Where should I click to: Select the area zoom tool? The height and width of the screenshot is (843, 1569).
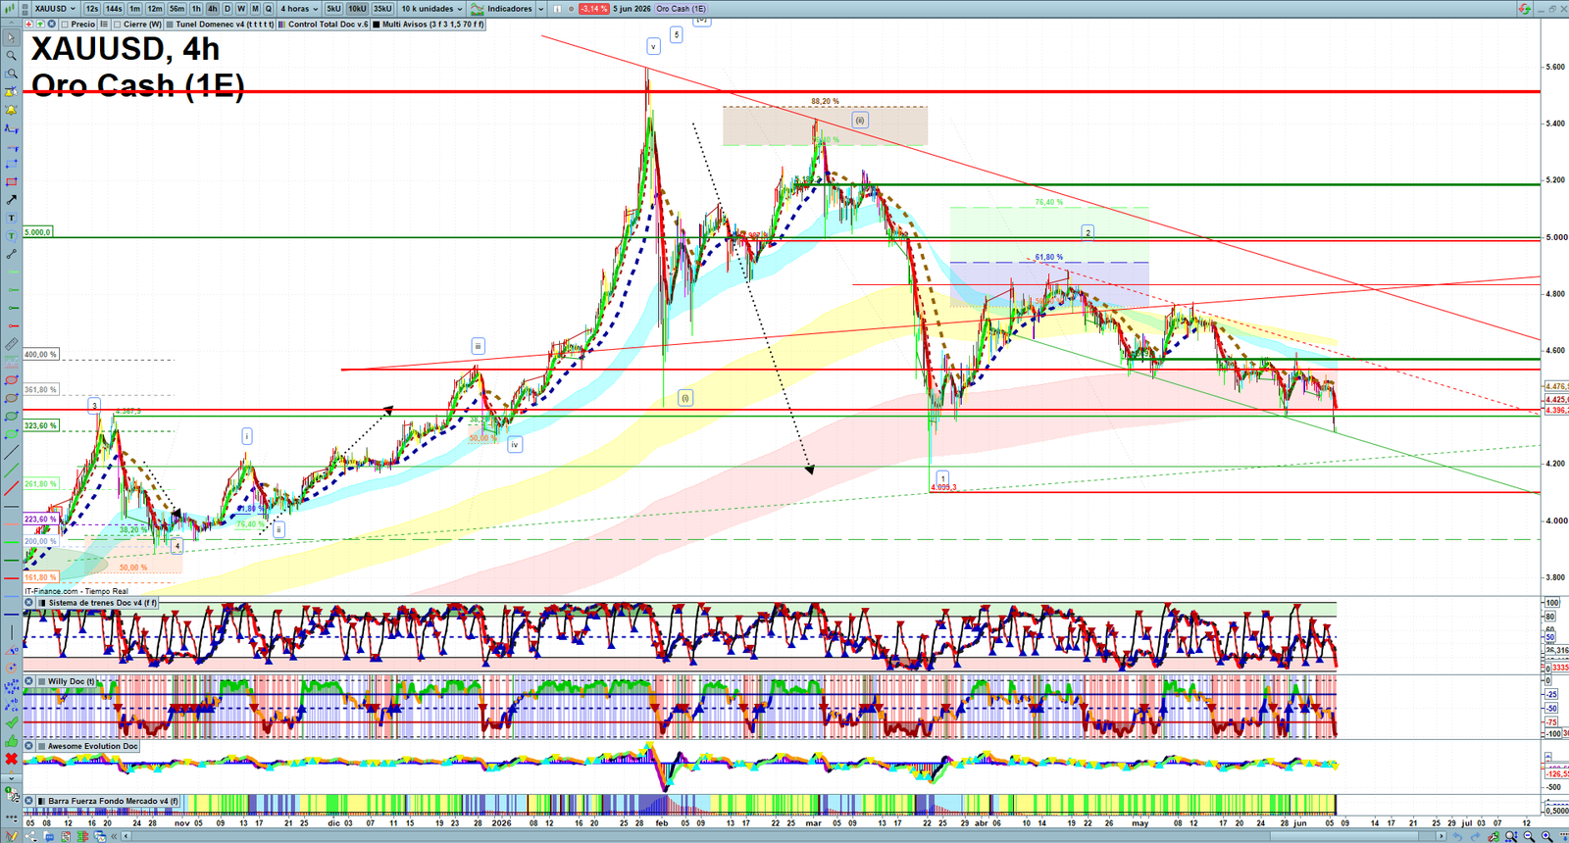click(12, 74)
